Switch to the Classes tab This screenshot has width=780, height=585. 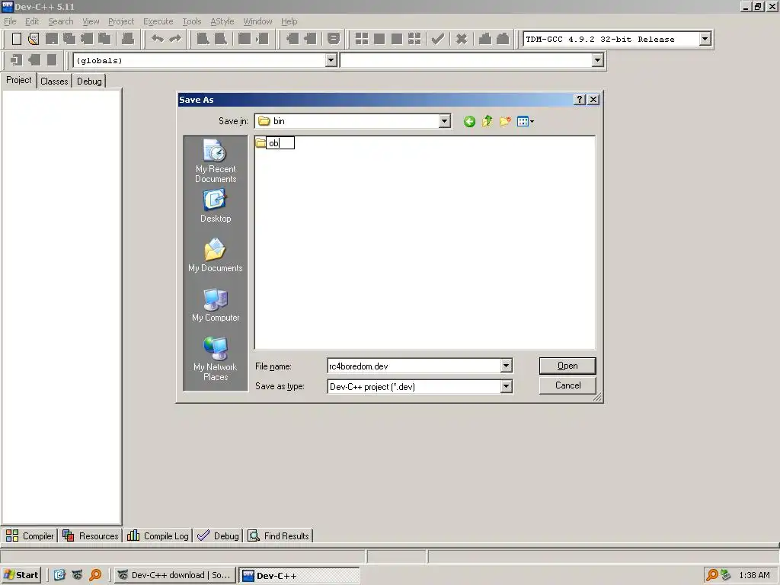click(x=54, y=81)
